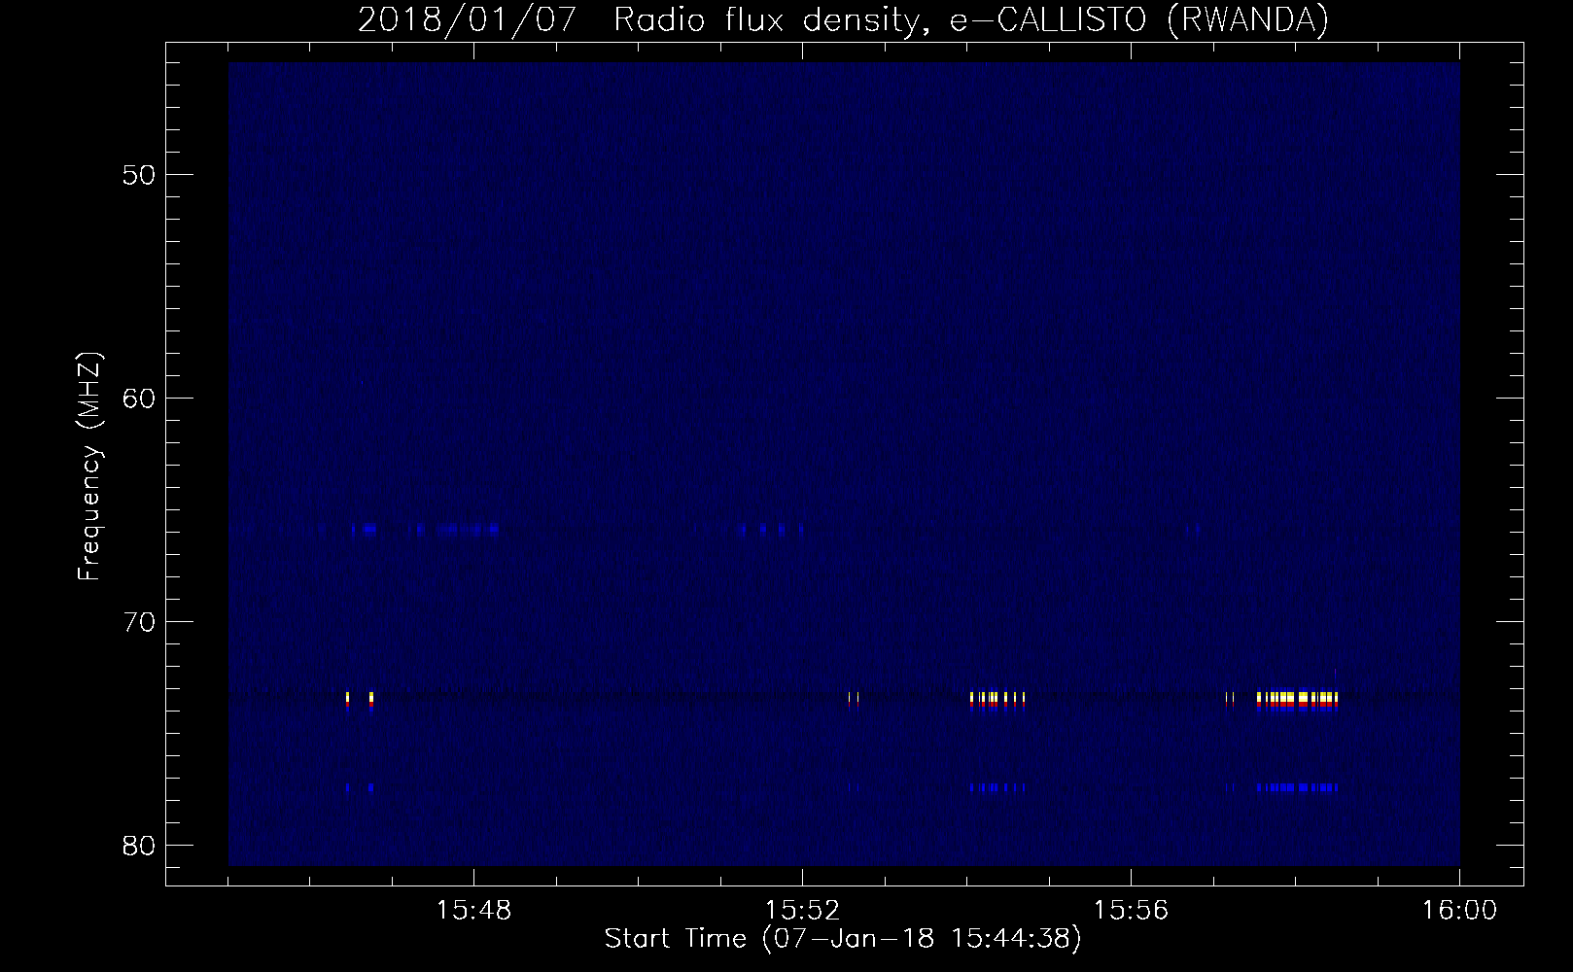Click the plot title "2018/01/07 Radio flux density, e-CALLISTO (RWANDA)"
The width and height of the screenshot is (1573, 972).
tap(843, 19)
